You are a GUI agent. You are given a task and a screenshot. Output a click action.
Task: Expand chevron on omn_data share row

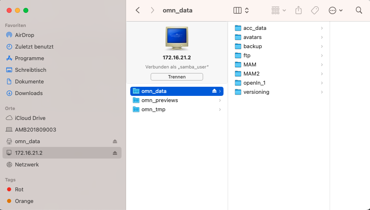click(x=220, y=91)
